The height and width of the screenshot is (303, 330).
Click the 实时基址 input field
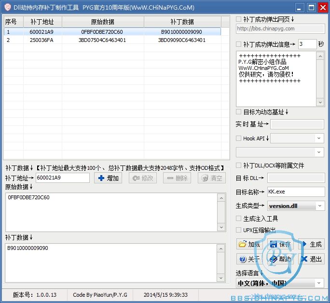point(297,124)
